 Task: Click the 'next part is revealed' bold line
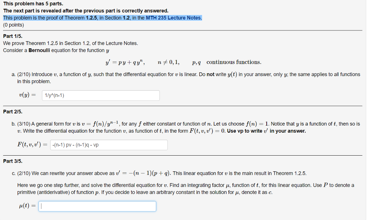click(x=86, y=11)
